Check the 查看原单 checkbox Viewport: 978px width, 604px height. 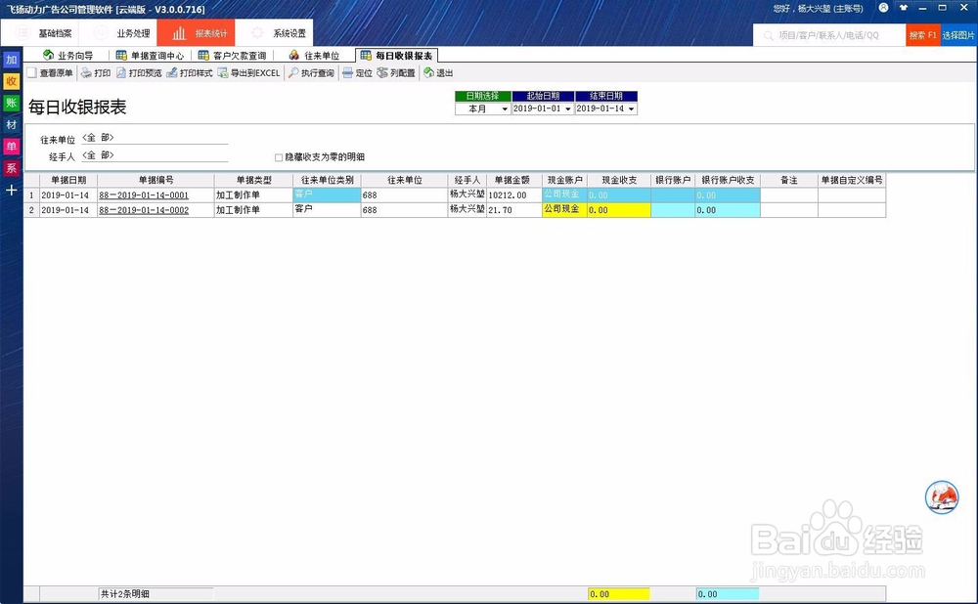click(x=33, y=72)
